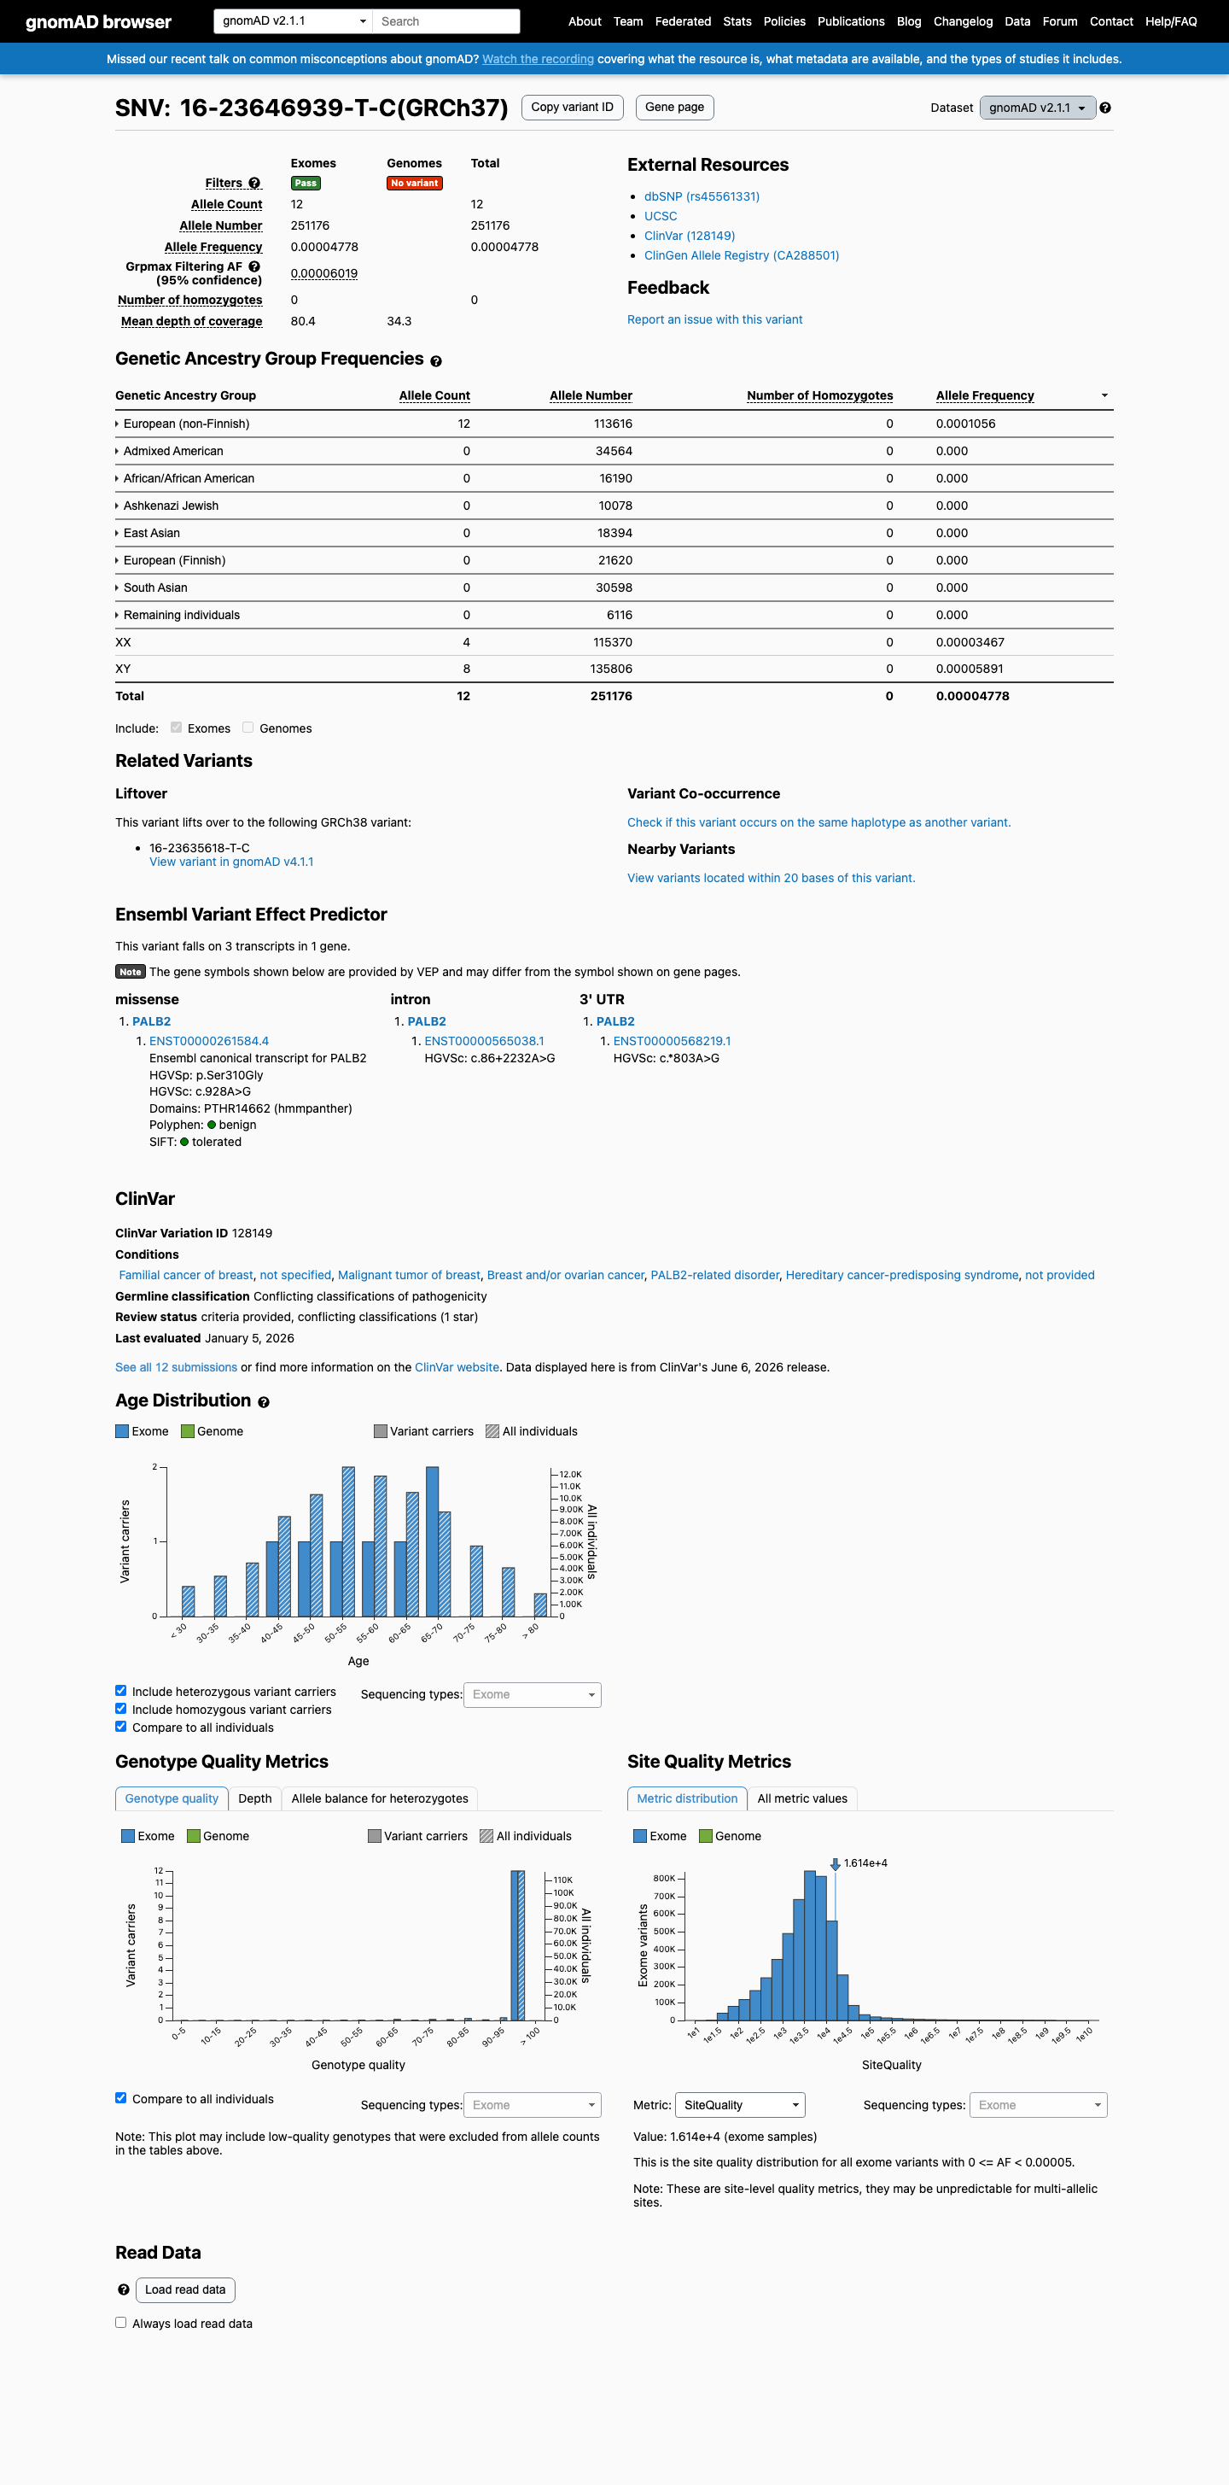
Task: Open Genotype Quality Sequencing types dropdown
Action: point(532,2105)
